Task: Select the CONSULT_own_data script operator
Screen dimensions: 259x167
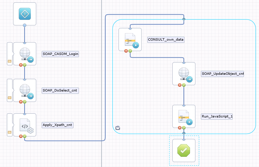Action: point(130,39)
